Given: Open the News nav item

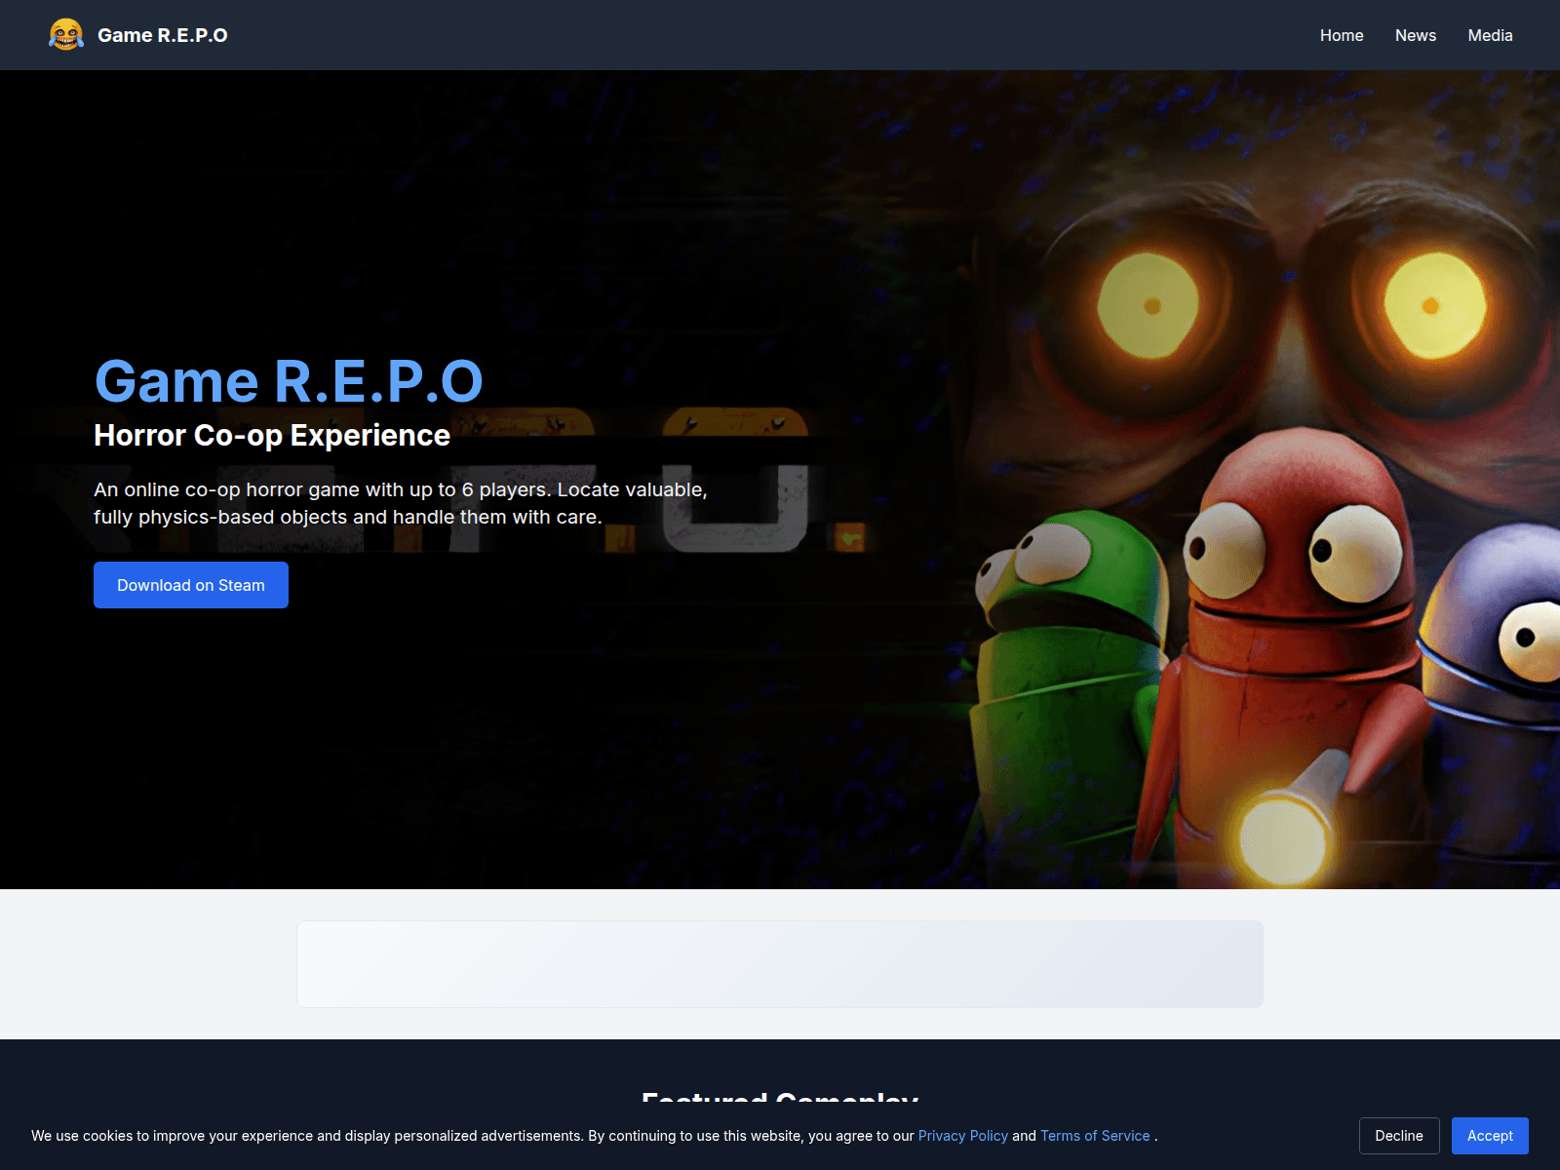Looking at the screenshot, I should tap(1416, 35).
